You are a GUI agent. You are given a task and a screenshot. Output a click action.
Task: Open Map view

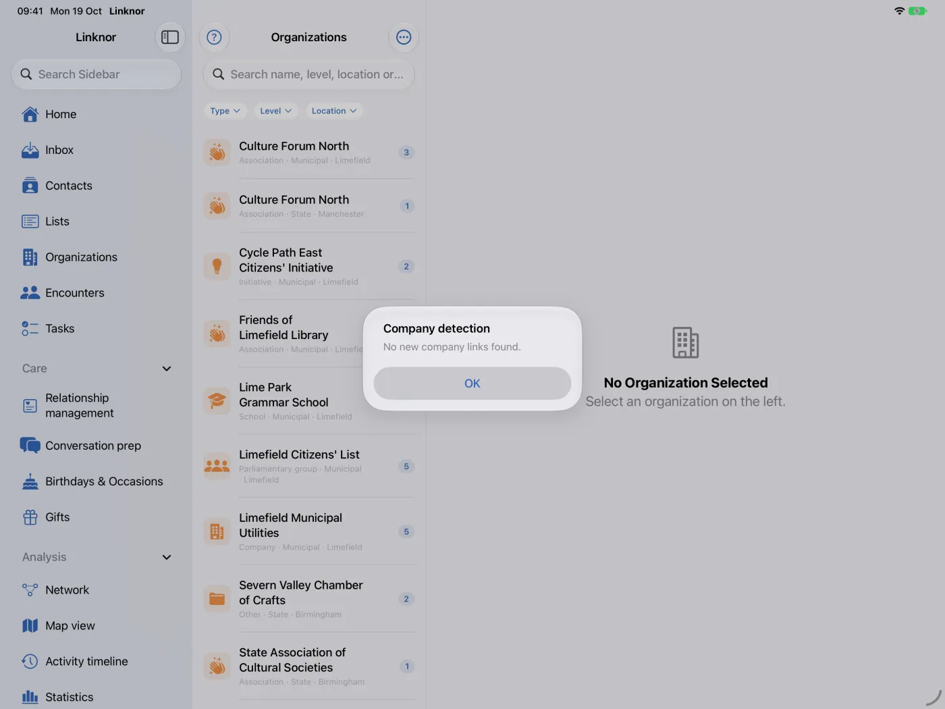click(x=97, y=626)
